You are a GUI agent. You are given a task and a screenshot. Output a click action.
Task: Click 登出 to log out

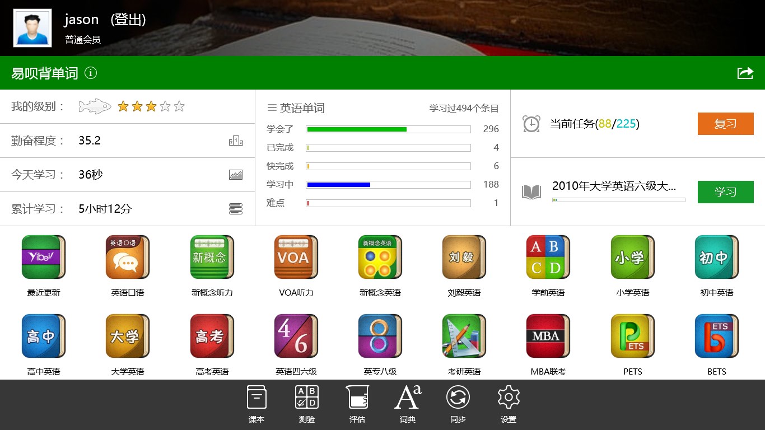click(x=128, y=20)
